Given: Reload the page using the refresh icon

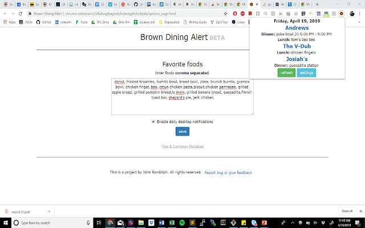Looking at the screenshot, I should click(x=21, y=14).
